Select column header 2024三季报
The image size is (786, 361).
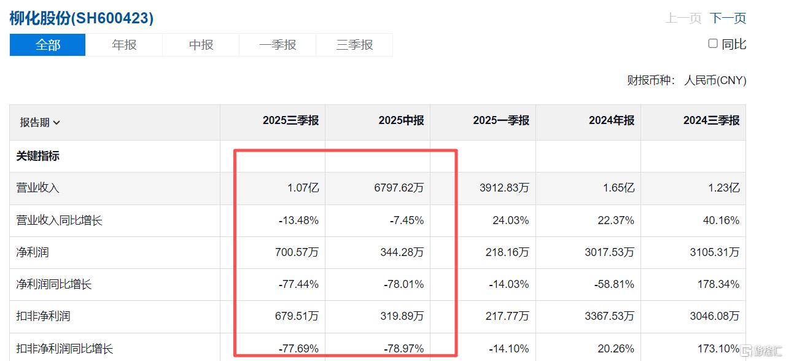712,121
